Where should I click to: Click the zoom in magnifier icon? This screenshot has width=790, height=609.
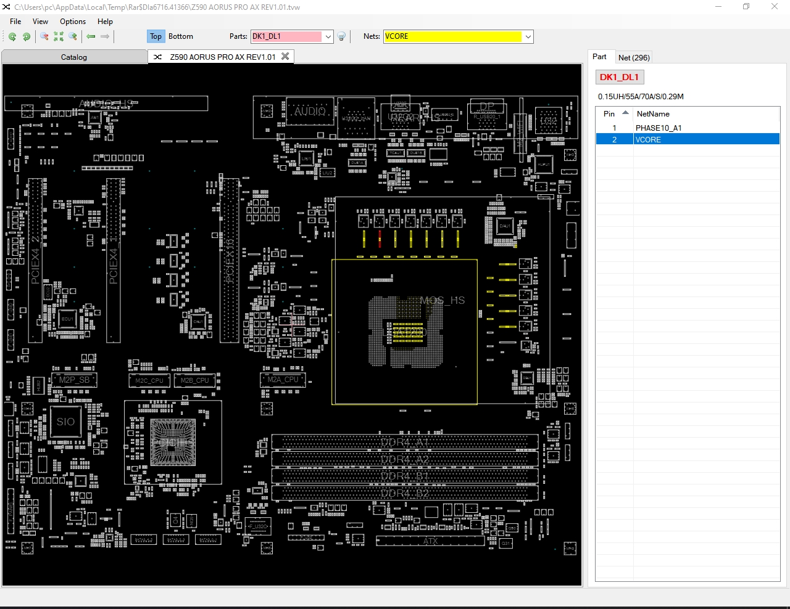tap(73, 37)
